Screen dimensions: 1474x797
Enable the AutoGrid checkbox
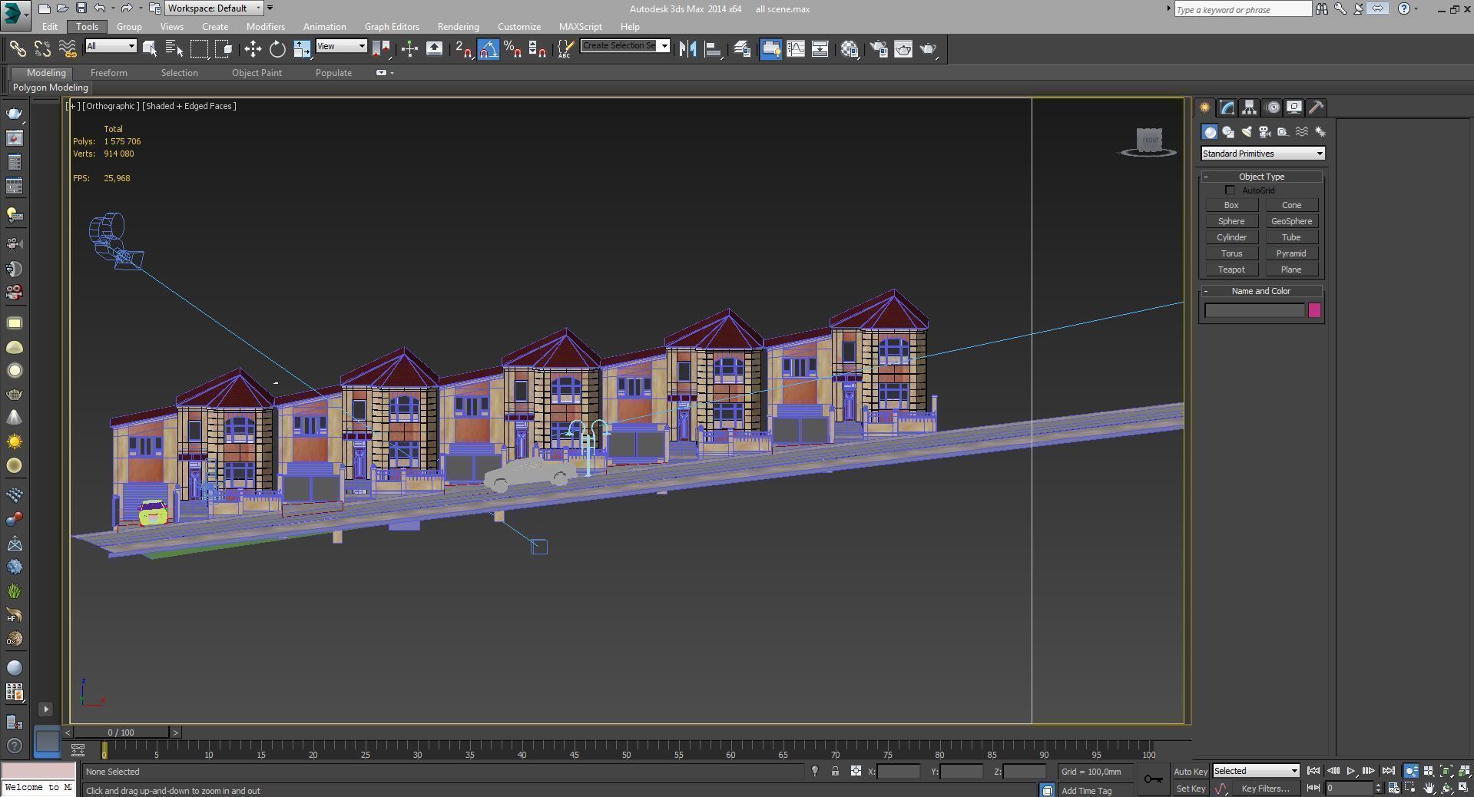tap(1231, 190)
